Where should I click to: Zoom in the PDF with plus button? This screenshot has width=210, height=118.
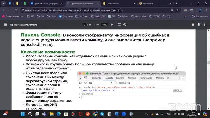(112, 25)
